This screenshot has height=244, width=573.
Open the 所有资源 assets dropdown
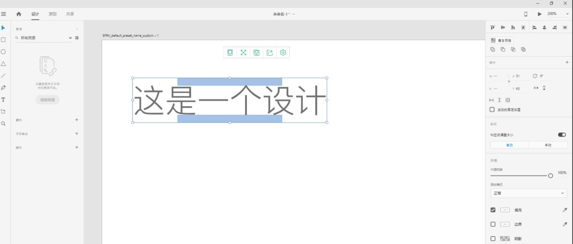point(70,38)
